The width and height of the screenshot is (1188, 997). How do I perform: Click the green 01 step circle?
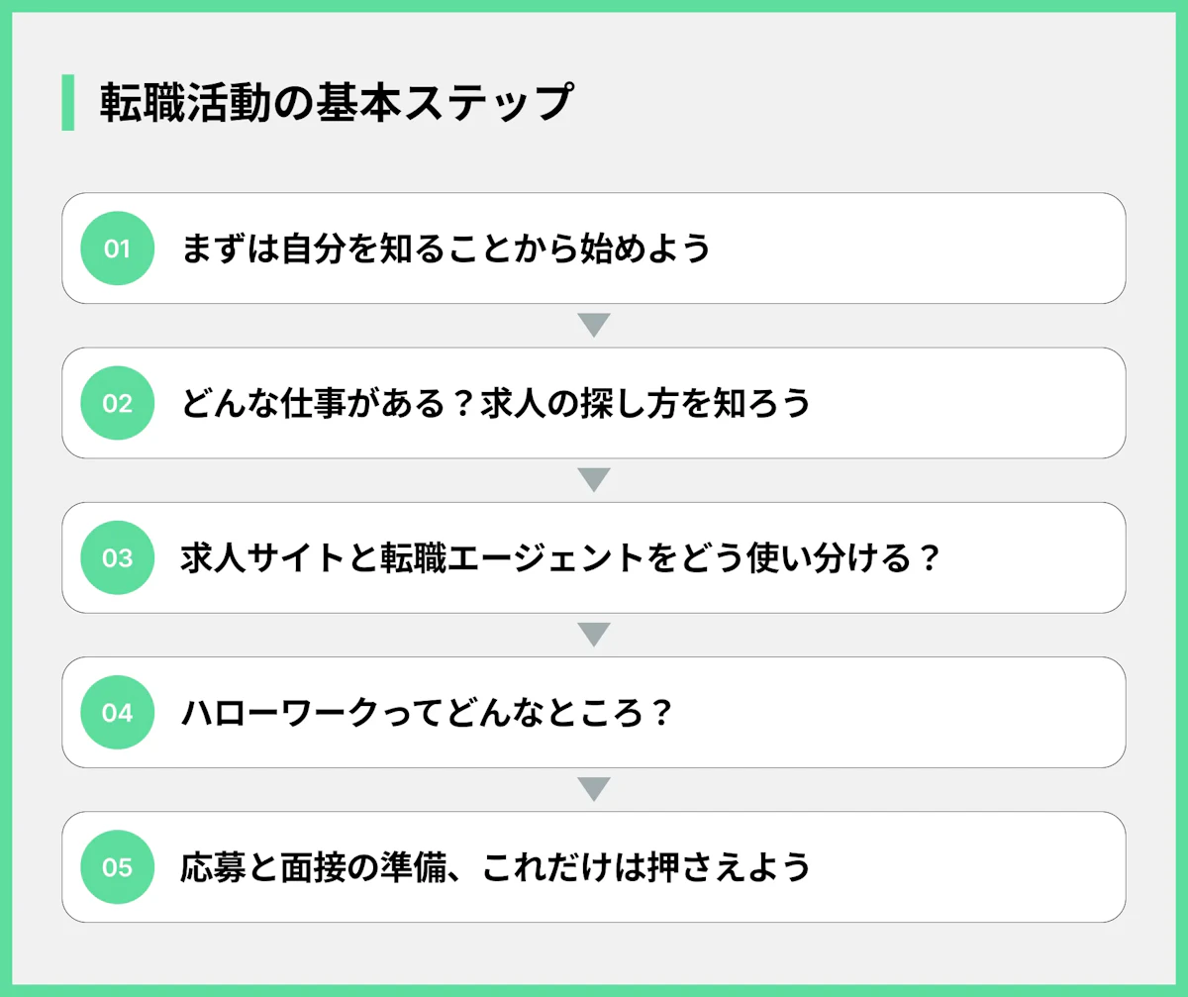click(x=117, y=249)
